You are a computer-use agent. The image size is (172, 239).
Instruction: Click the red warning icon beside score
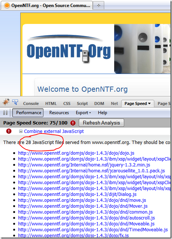pyautogui.click(x=73, y=123)
